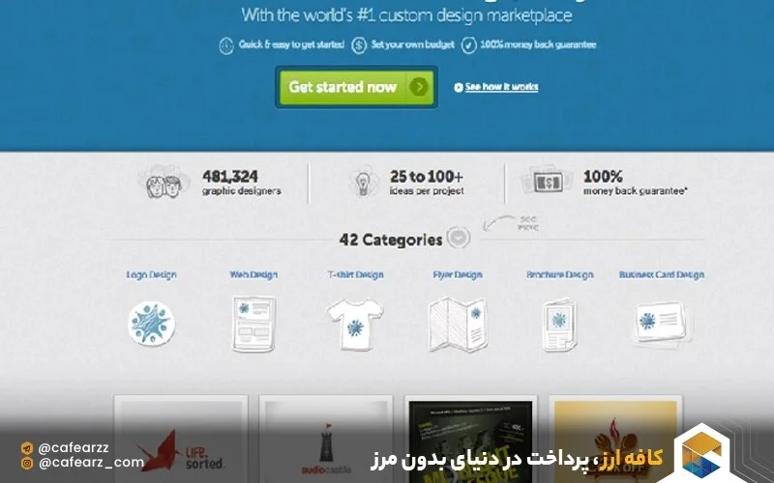Click the arrow icon on Get started button

point(419,87)
